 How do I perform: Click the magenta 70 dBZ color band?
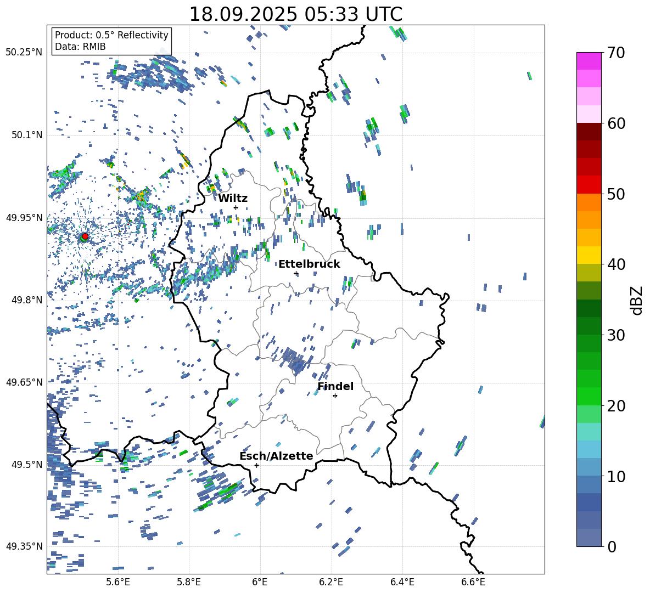tap(589, 61)
